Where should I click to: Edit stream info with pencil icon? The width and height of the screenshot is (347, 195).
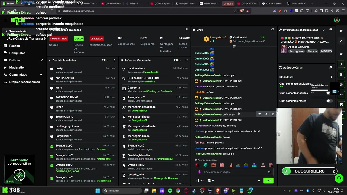click(x=324, y=30)
